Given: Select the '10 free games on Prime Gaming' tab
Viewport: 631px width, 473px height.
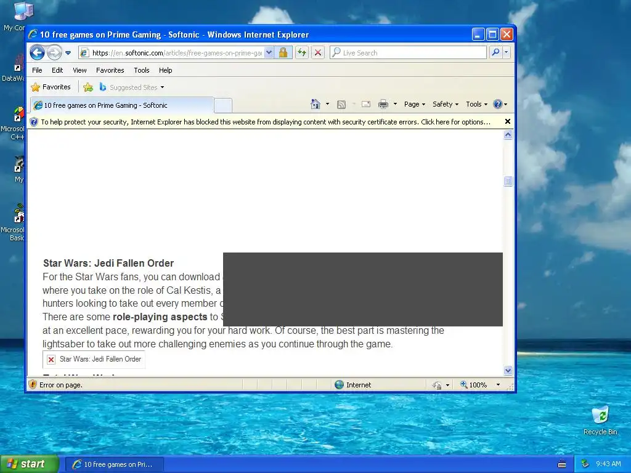Looking at the screenshot, I should coord(121,105).
